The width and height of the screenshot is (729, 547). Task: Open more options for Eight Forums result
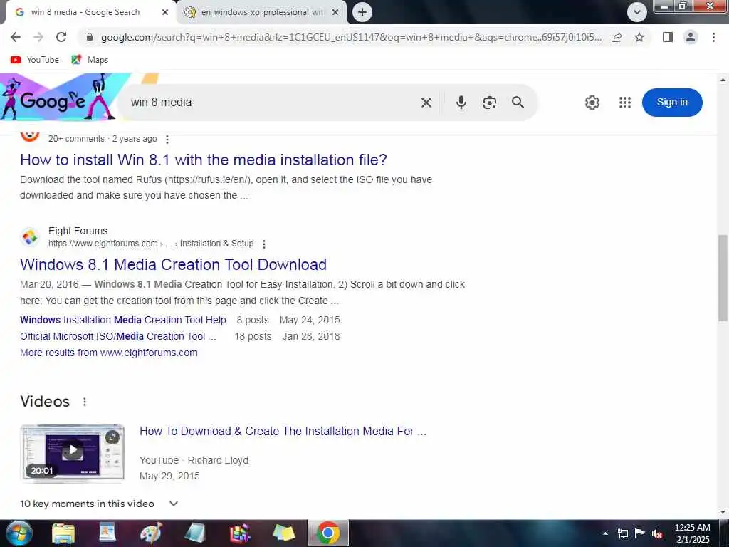pos(264,244)
